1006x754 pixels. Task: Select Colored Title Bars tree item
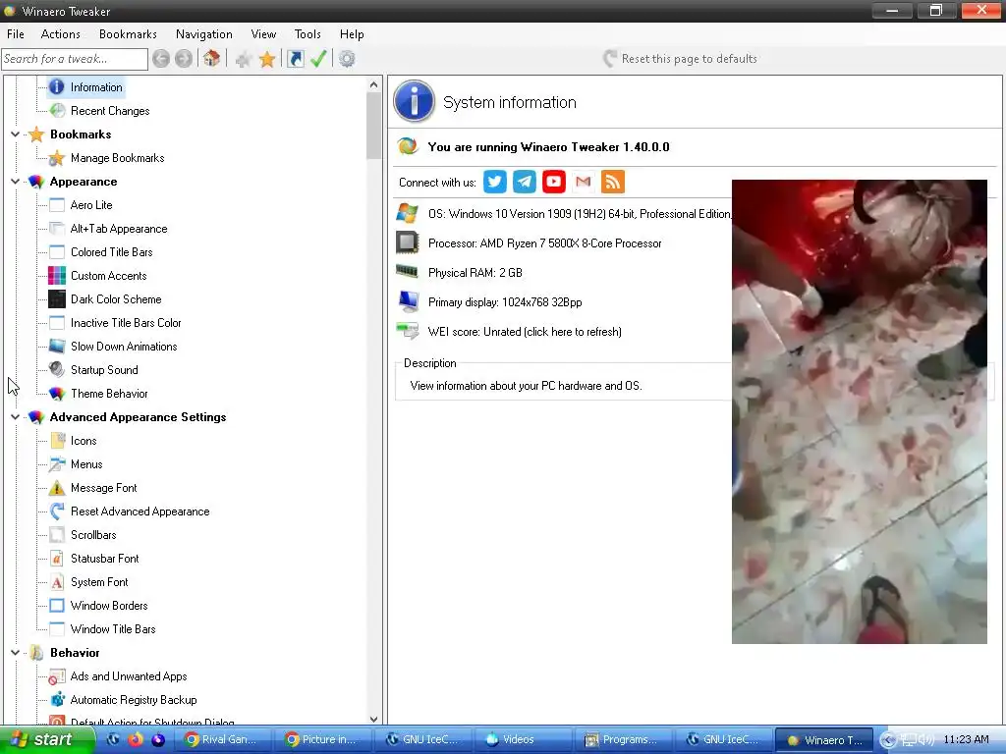[x=112, y=252]
